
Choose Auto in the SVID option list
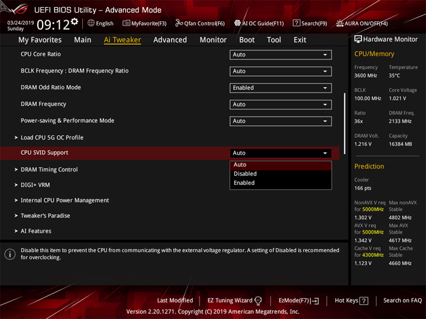coord(280,165)
